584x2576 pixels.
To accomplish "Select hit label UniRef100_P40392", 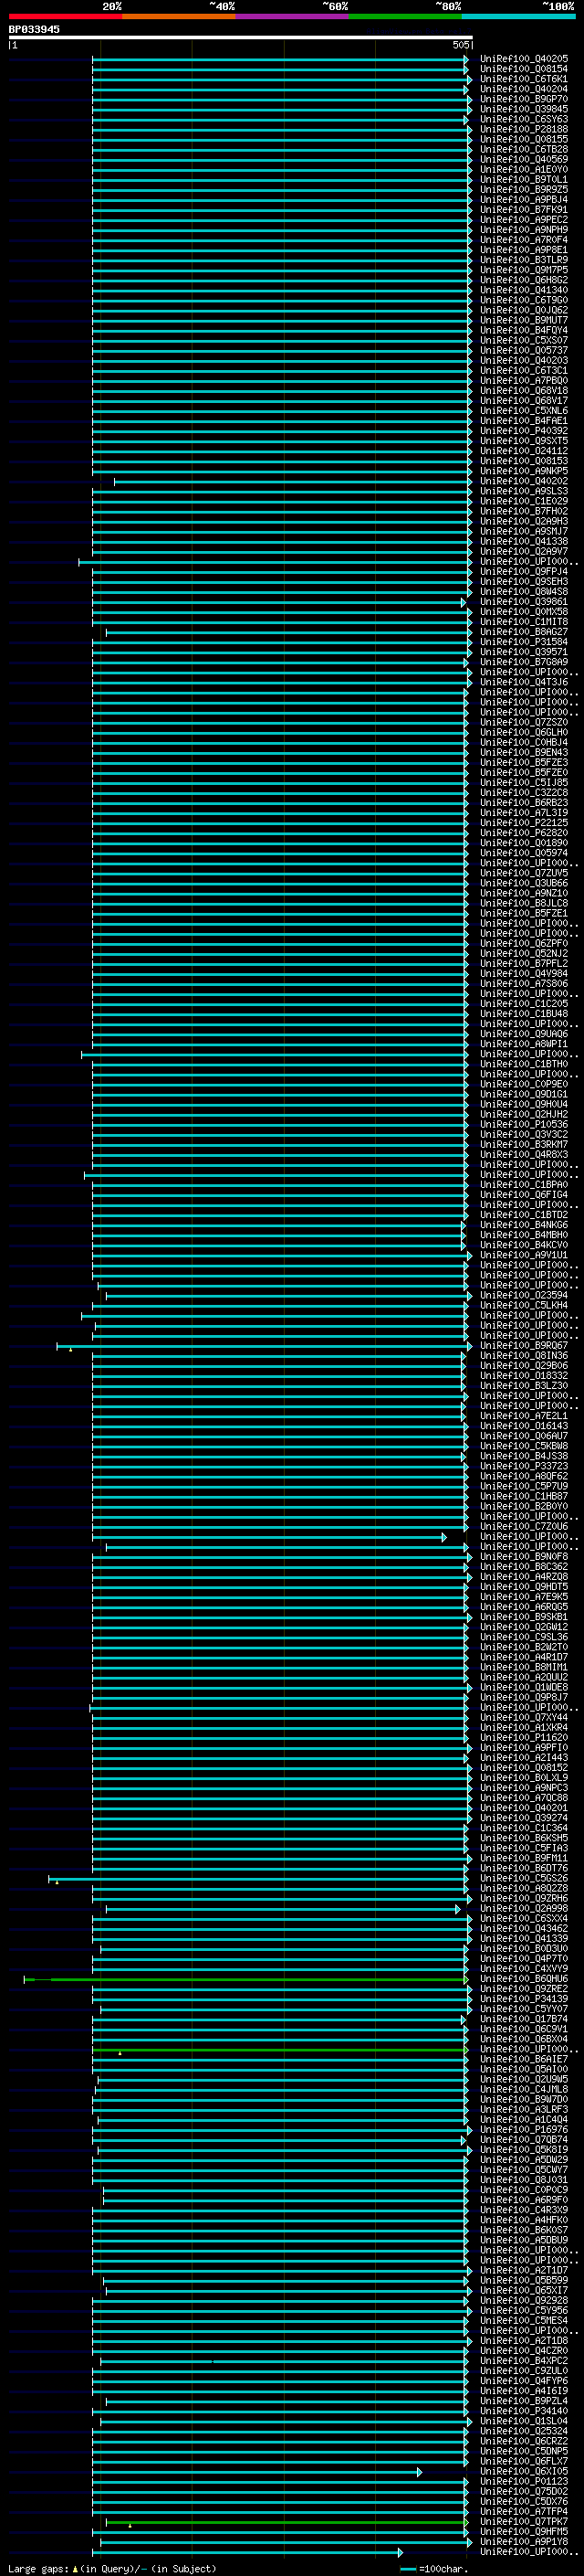I will point(524,431).
